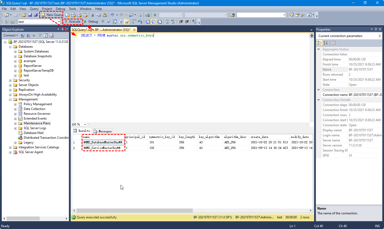Viewport: 384px width, 229px height.
Task: Open the available databases dropdown showing test
Action: click(x=59, y=22)
